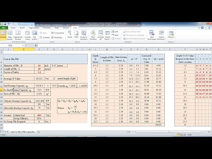212x159 pixels.
Task: Click the Page Break Preview icon in status bar
Action: click(185, 135)
